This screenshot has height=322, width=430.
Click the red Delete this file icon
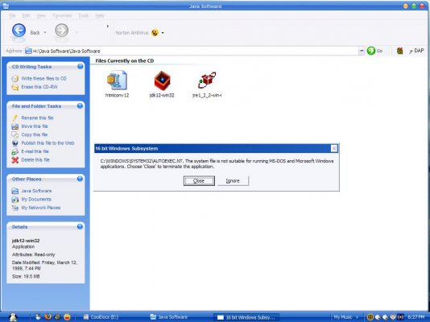pos(15,160)
